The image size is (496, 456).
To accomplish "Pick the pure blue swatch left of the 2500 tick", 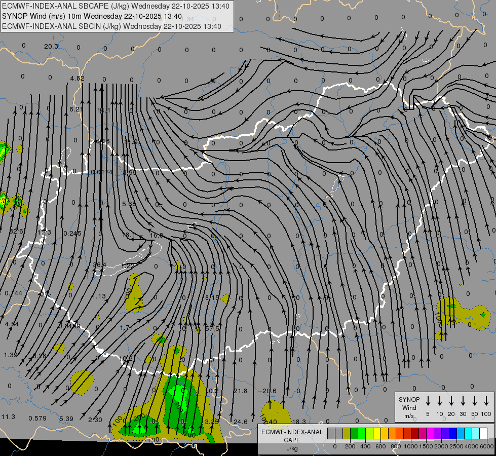I will coord(452,433).
